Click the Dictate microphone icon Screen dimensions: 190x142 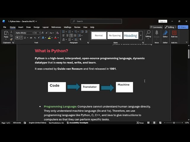tap(156, 33)
